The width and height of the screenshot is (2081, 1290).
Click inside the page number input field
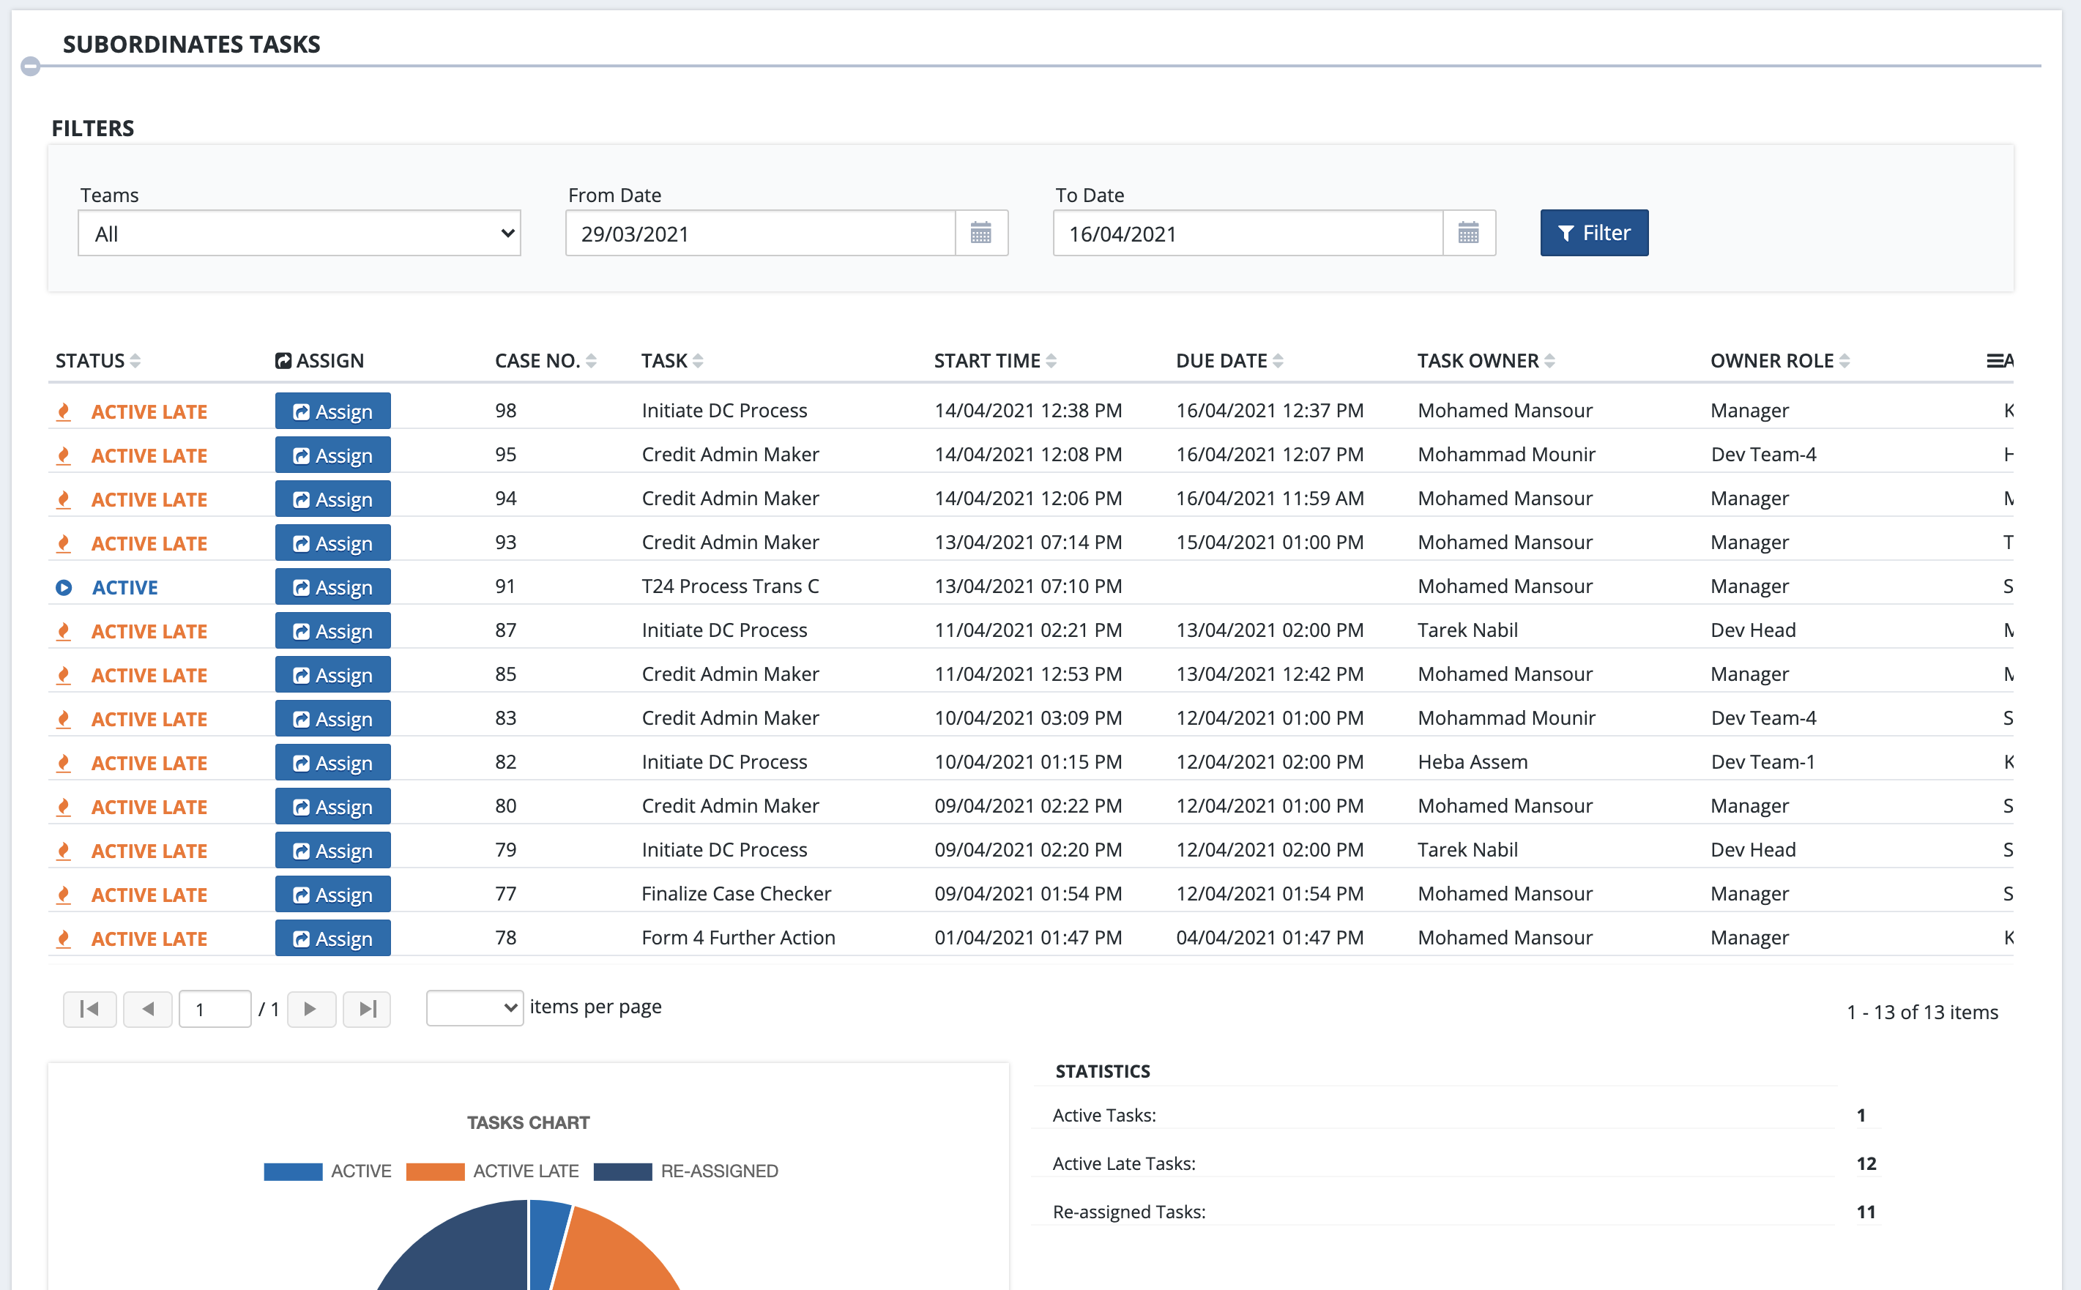[x=215, y=1010]
